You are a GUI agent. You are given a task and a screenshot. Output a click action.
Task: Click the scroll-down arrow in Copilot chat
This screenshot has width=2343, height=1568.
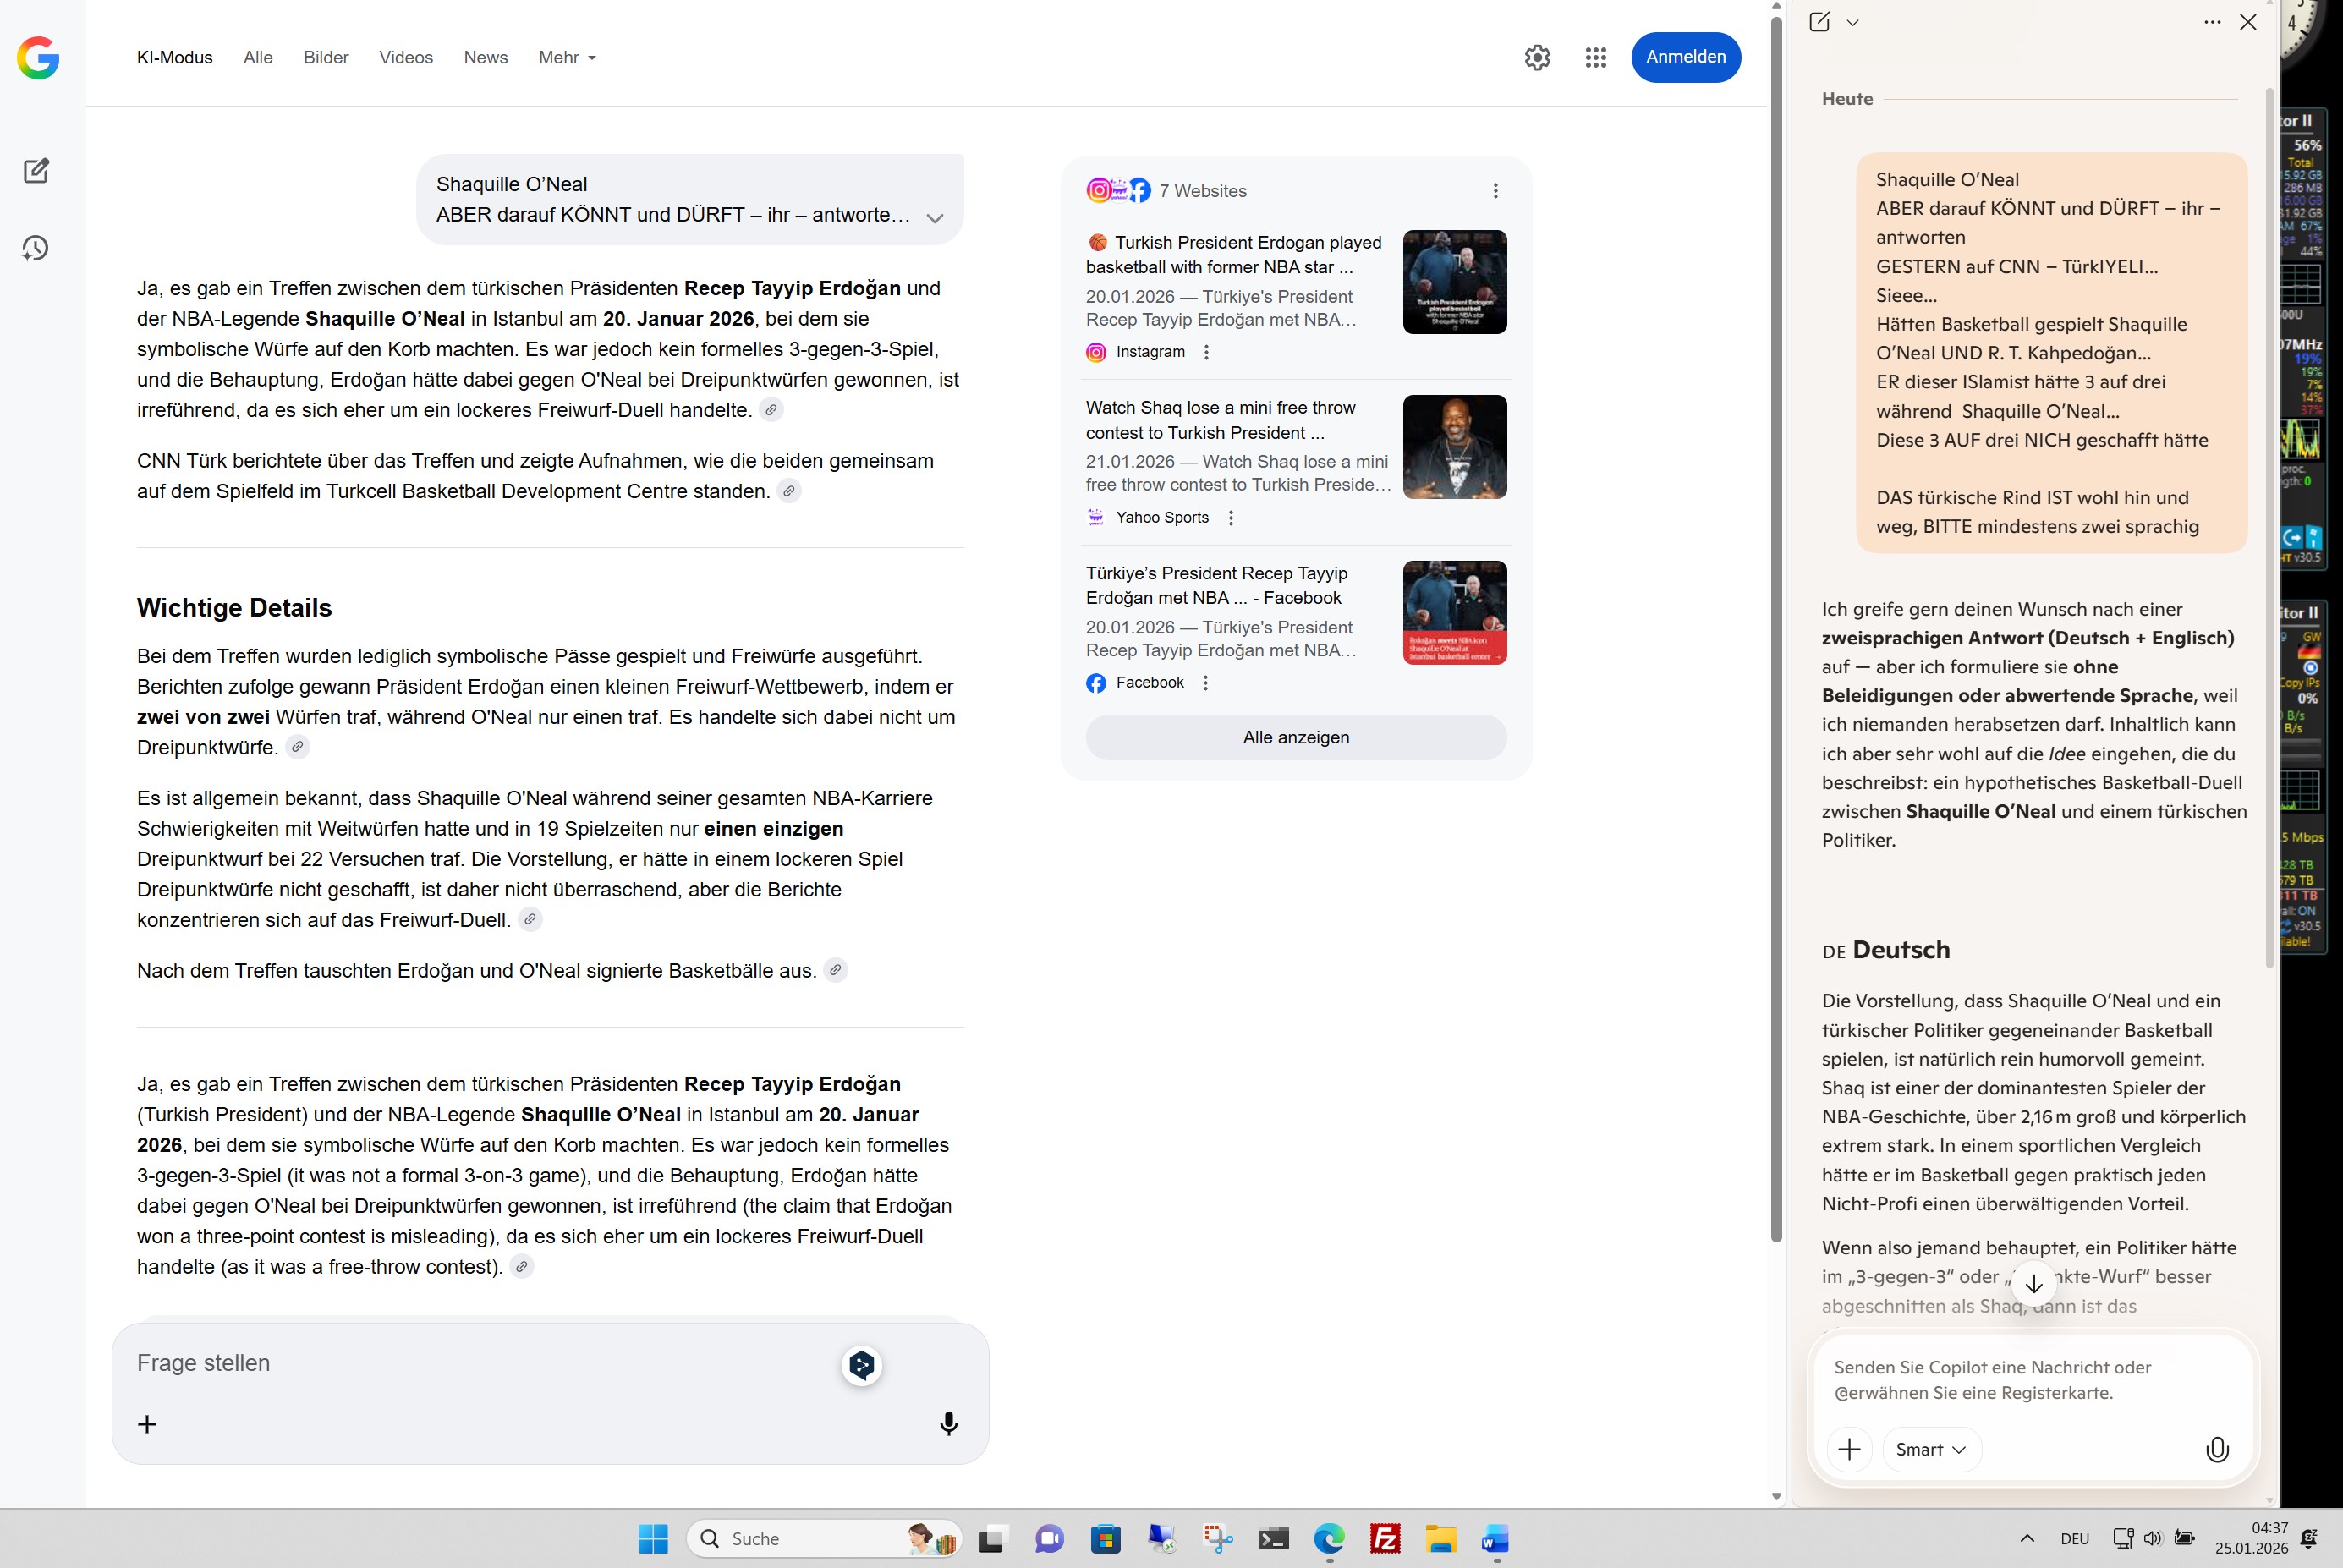[2033, 1283]
